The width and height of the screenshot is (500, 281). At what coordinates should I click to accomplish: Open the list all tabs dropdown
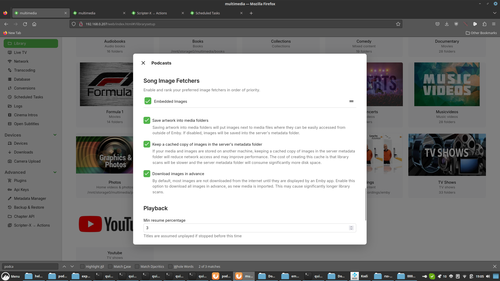pyautogui.click(x=495, y=13)
